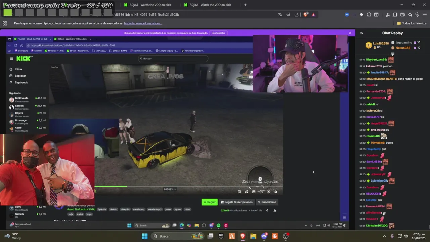Screen dimensions: 430x242
Task: Open the weather widget showing 31°C Windy
Action: point(12,236)
